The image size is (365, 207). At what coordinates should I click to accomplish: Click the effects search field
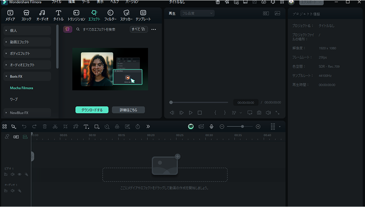[99, 29]
